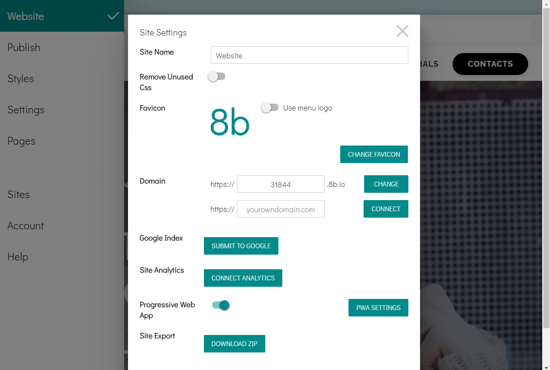Click Connect Analytics button

tap(243, 278)
